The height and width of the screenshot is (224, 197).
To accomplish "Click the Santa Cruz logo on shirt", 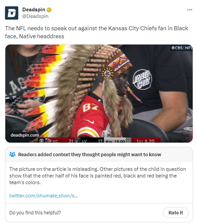I will (142, 79).
